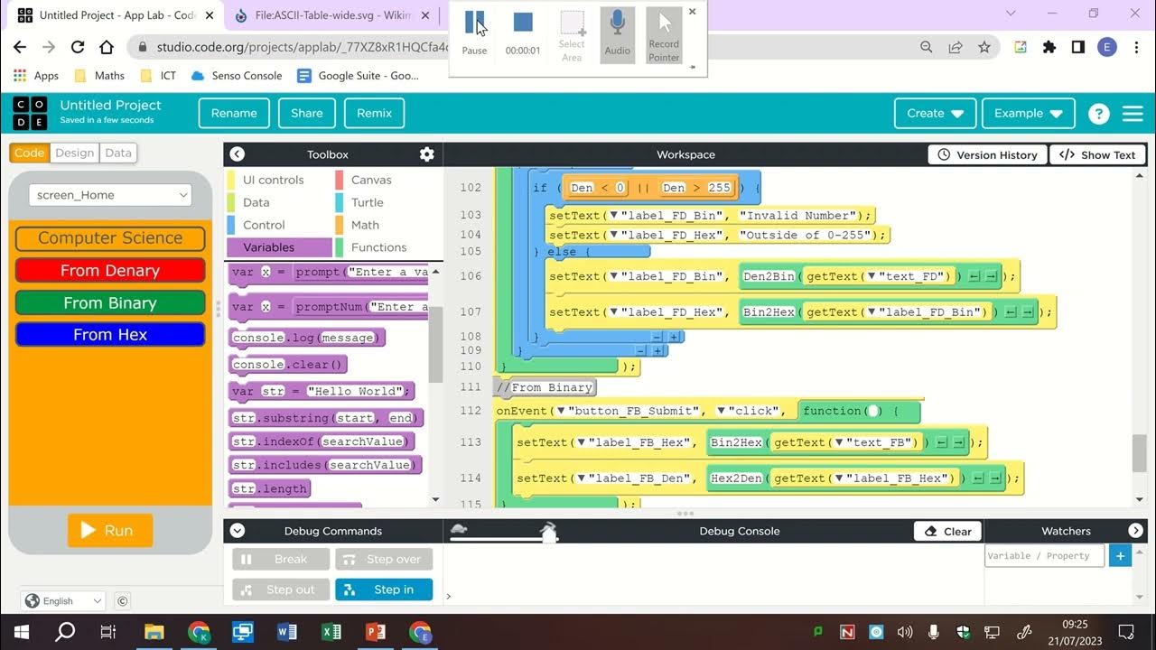This screenshot has width=1156, height=650.
Task: Open the help question mark icon
Action: 1098,114
